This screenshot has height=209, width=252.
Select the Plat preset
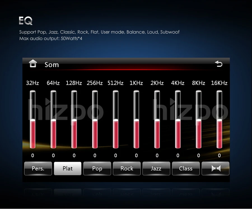[68, 168]
